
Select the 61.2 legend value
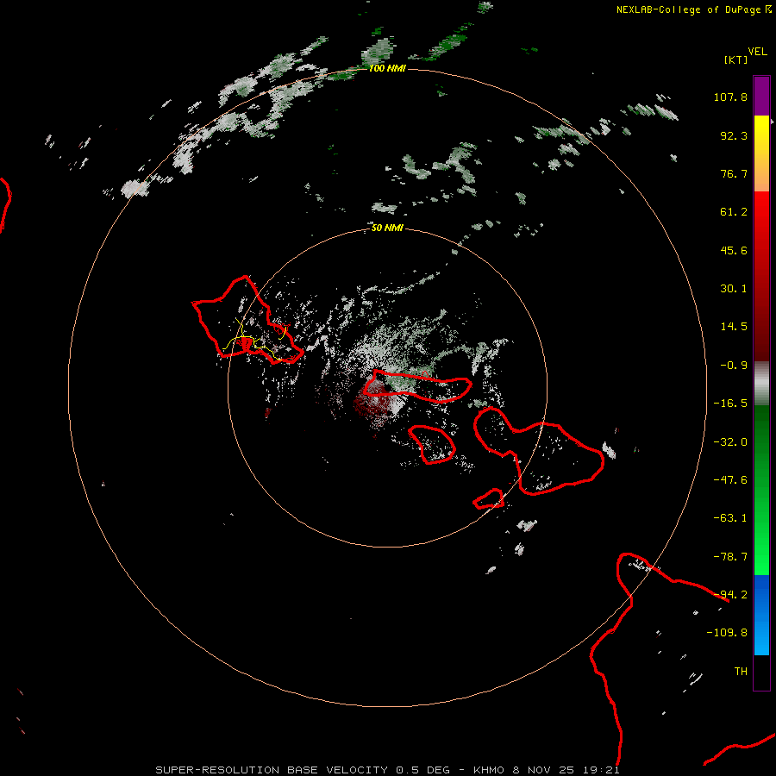734,212
